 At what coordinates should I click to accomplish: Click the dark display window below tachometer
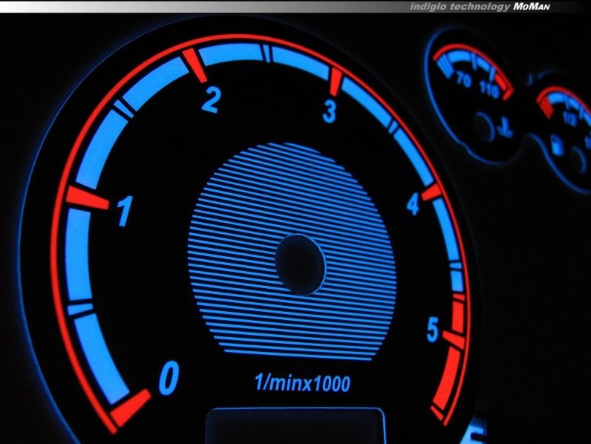coord(295,425)
